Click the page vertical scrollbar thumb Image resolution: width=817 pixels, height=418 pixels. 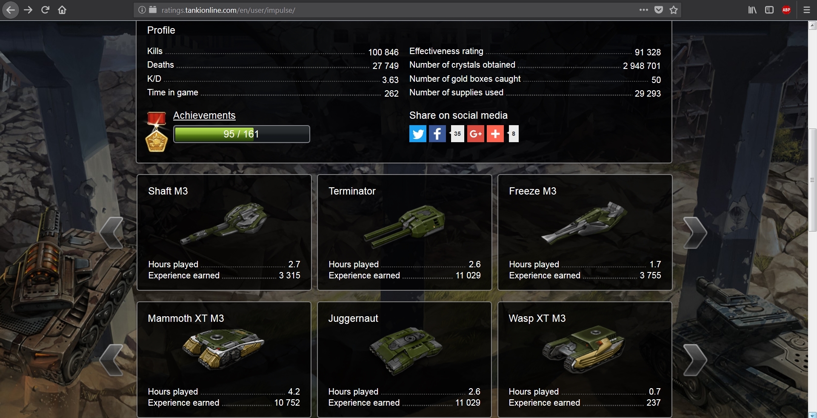(x=812, y=180)
